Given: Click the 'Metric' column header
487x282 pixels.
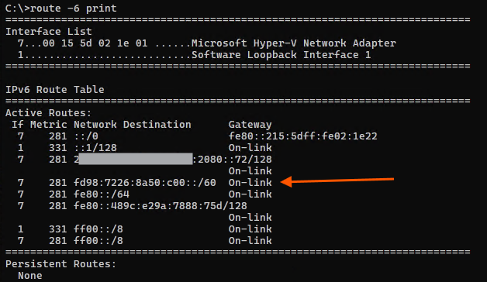Looking at the screenshot, I should point(48,125).
